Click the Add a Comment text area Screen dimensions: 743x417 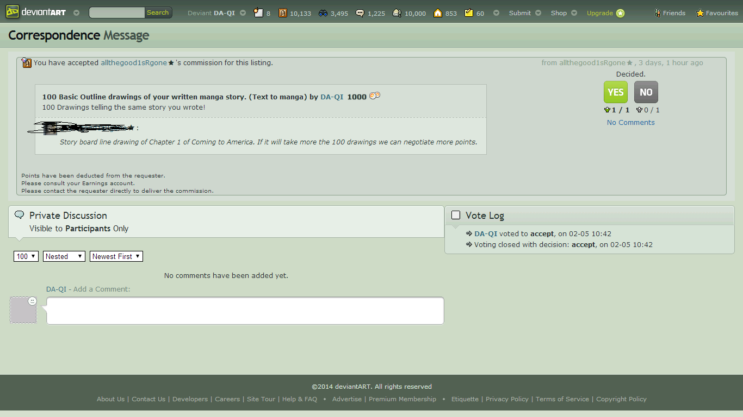coord(245,311)
